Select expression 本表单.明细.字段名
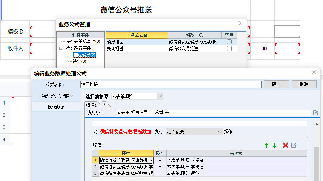This screenshot has width=323, height=181. click(186, 160)
